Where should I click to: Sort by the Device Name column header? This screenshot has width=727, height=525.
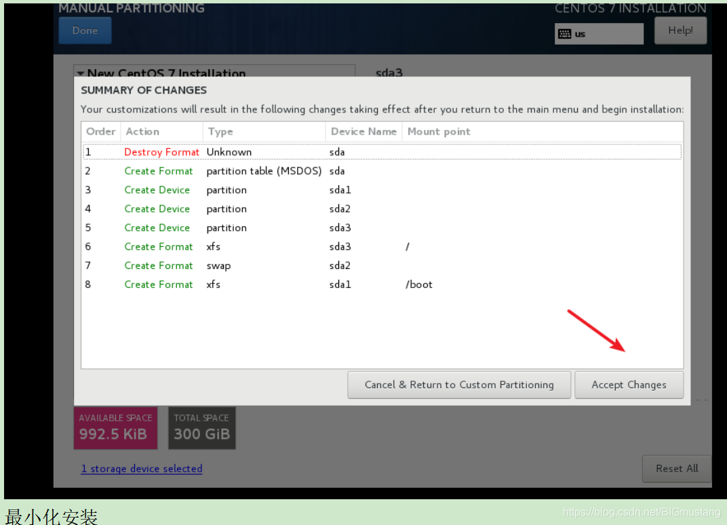(x=364, y=131)
